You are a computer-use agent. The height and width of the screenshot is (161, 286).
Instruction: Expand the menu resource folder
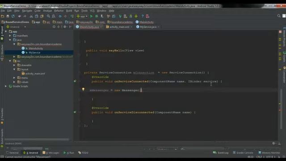coord(14,78)
